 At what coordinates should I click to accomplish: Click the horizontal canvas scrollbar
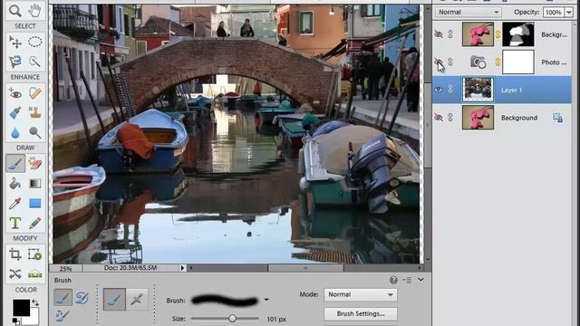(305, 268)
